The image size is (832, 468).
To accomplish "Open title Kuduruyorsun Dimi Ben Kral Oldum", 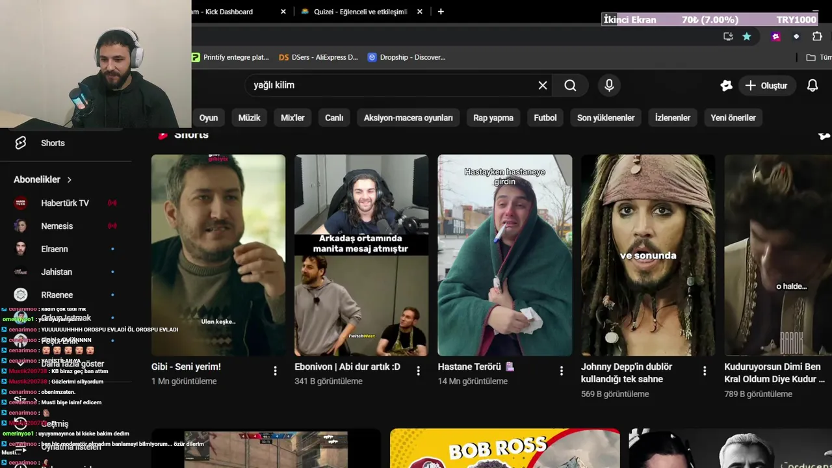I will [775, 373].
